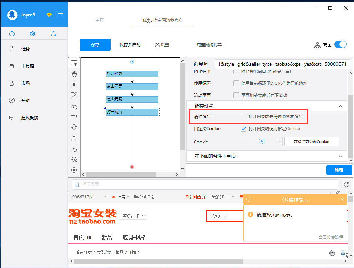Select the tool icon above the stop icon
Viewport: 354px width, 268px height.
coord(74,159)
